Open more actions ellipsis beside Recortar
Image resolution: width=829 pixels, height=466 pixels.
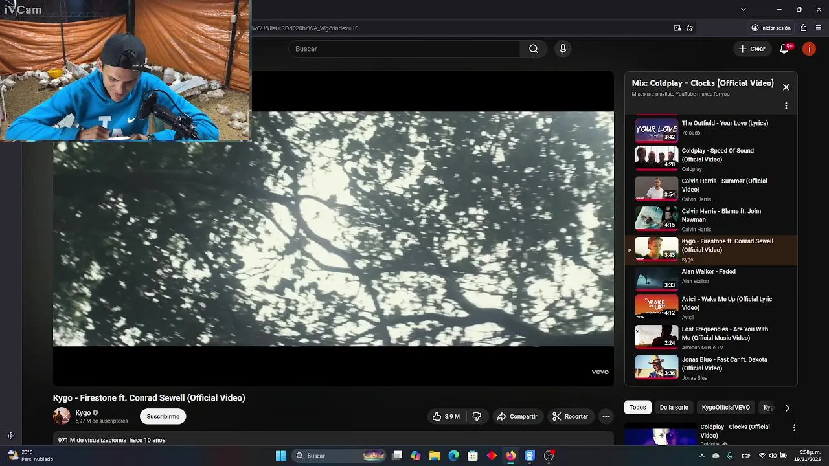[x=606, y=417]
